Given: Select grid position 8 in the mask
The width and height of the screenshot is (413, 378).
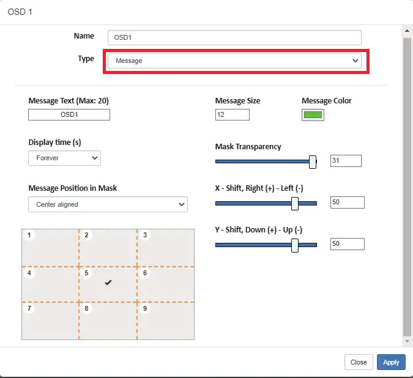Looking at the screenshot, I should point(108,321).
